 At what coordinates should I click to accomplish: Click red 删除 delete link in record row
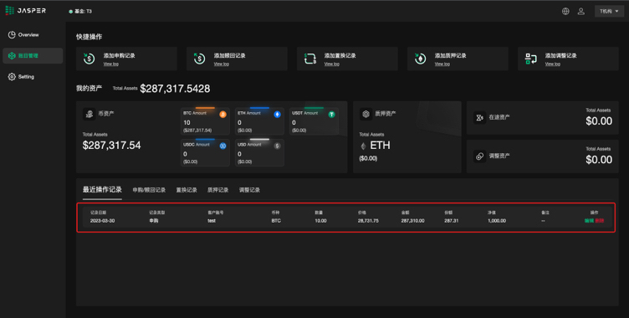(600, 220)
